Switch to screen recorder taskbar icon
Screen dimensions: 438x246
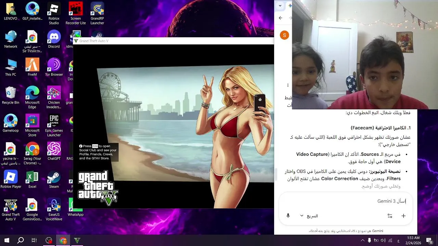[x=49, y=241]
